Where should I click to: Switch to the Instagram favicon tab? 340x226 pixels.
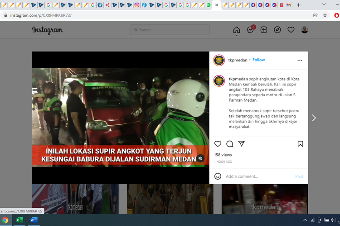point(137,5)
